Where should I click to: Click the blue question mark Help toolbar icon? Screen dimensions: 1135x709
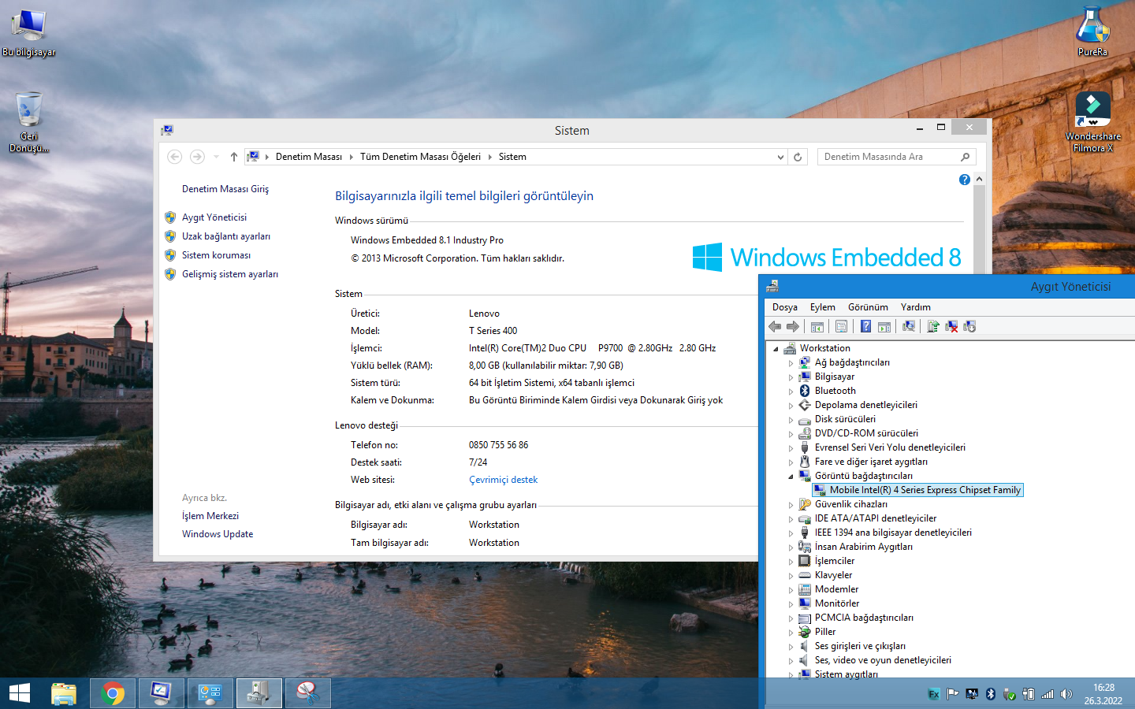click(865, 326)
